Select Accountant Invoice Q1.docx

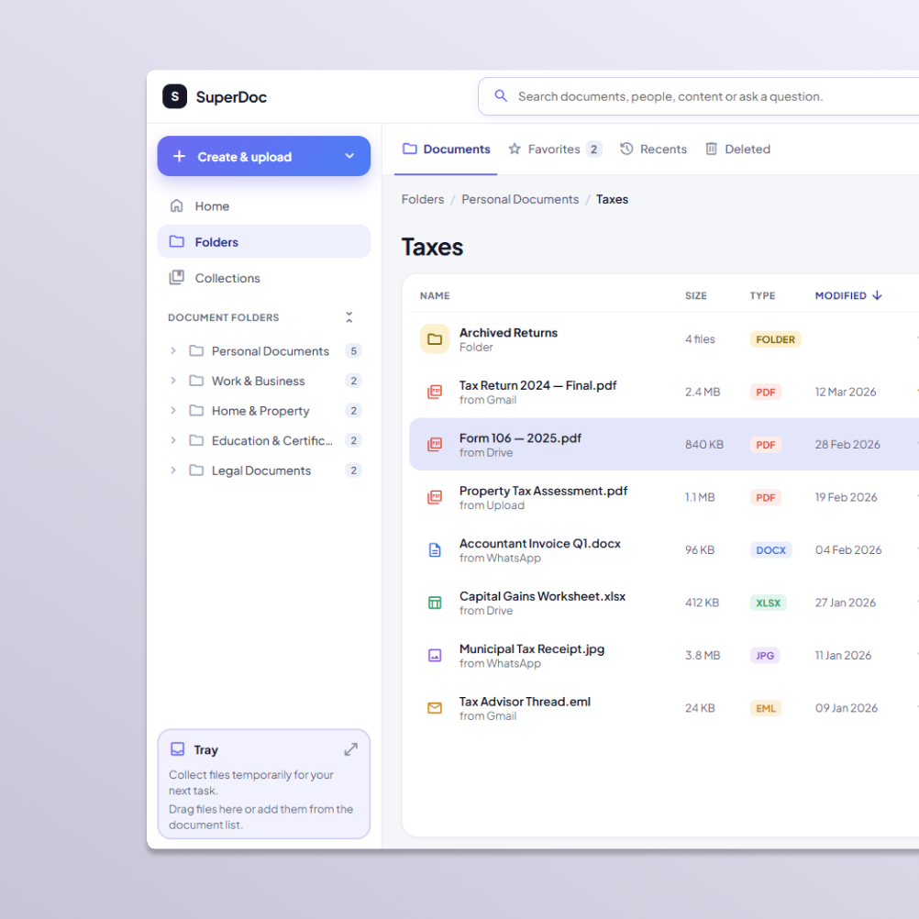point(664,549)
